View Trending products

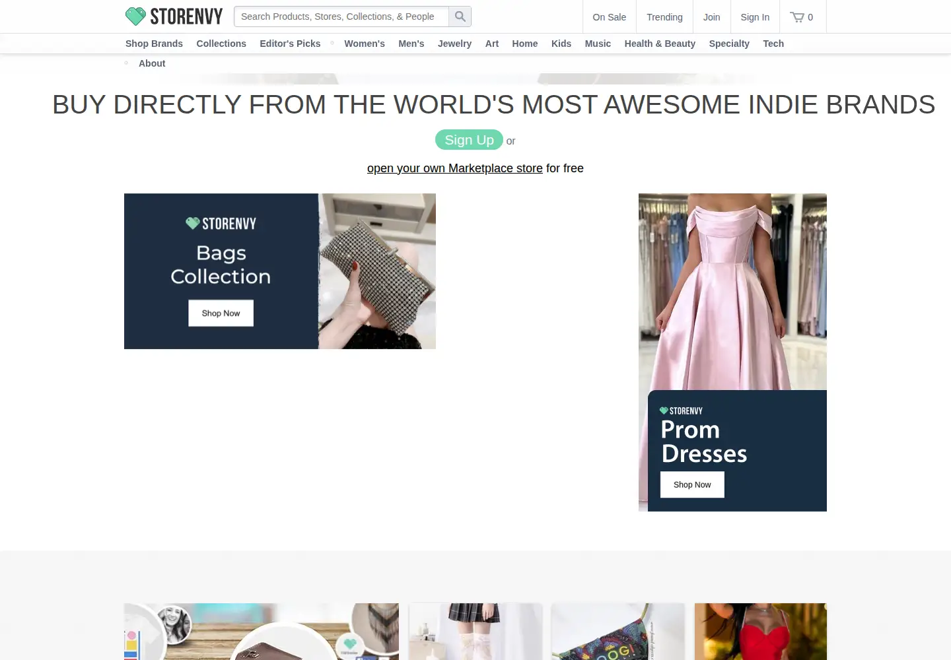(x=664, y=17)
